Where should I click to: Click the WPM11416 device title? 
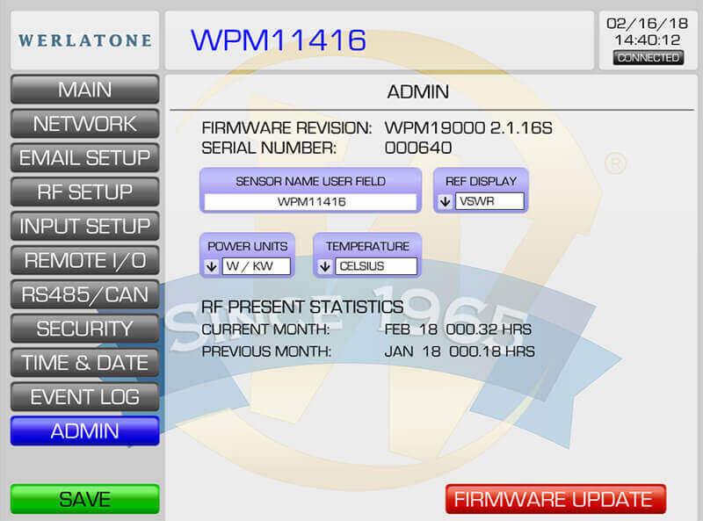pos(279,40)
